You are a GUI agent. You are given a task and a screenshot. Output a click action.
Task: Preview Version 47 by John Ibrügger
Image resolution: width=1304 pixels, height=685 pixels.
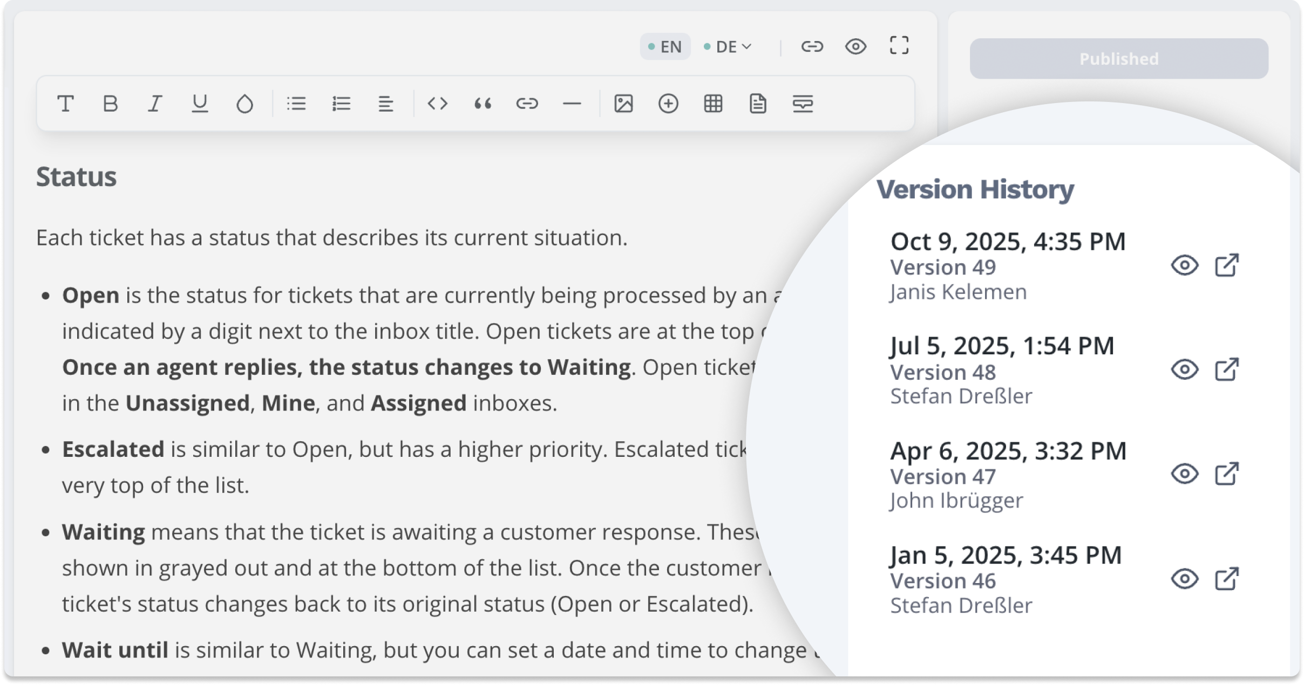[x=1185, y=474]
